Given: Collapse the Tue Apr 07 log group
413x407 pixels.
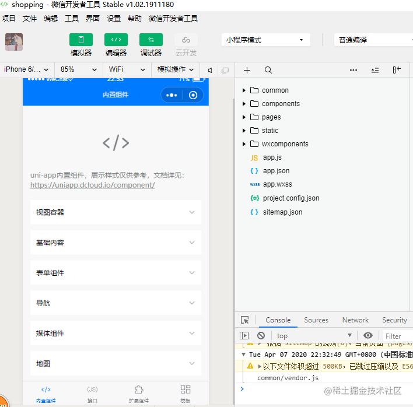Looking at the screenshot, I should pos(243,355).
